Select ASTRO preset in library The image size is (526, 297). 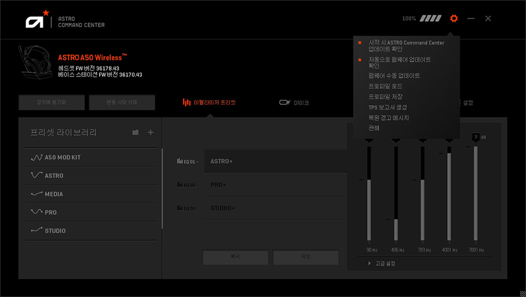91,175
